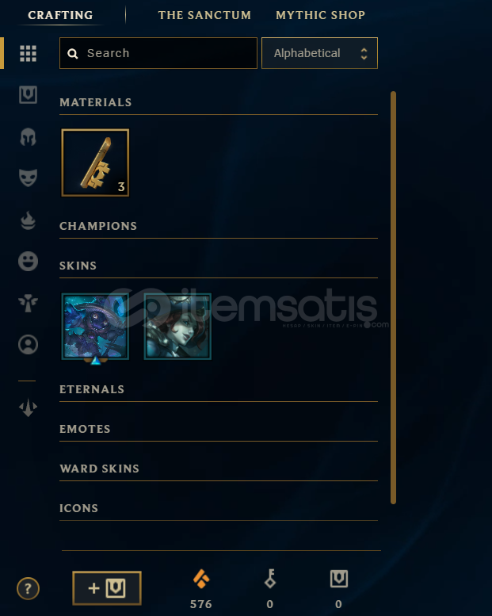
Task: Filter loot by summoner icons category
Action: pos(28,345)
